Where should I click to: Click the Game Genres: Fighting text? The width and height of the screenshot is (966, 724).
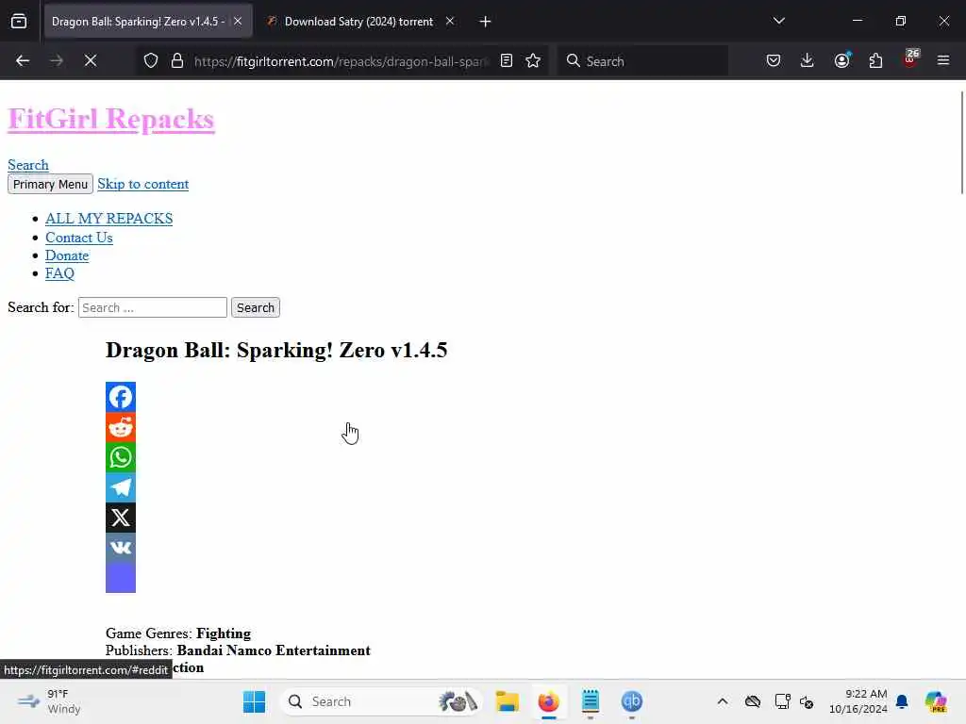(x=178, y=633)
